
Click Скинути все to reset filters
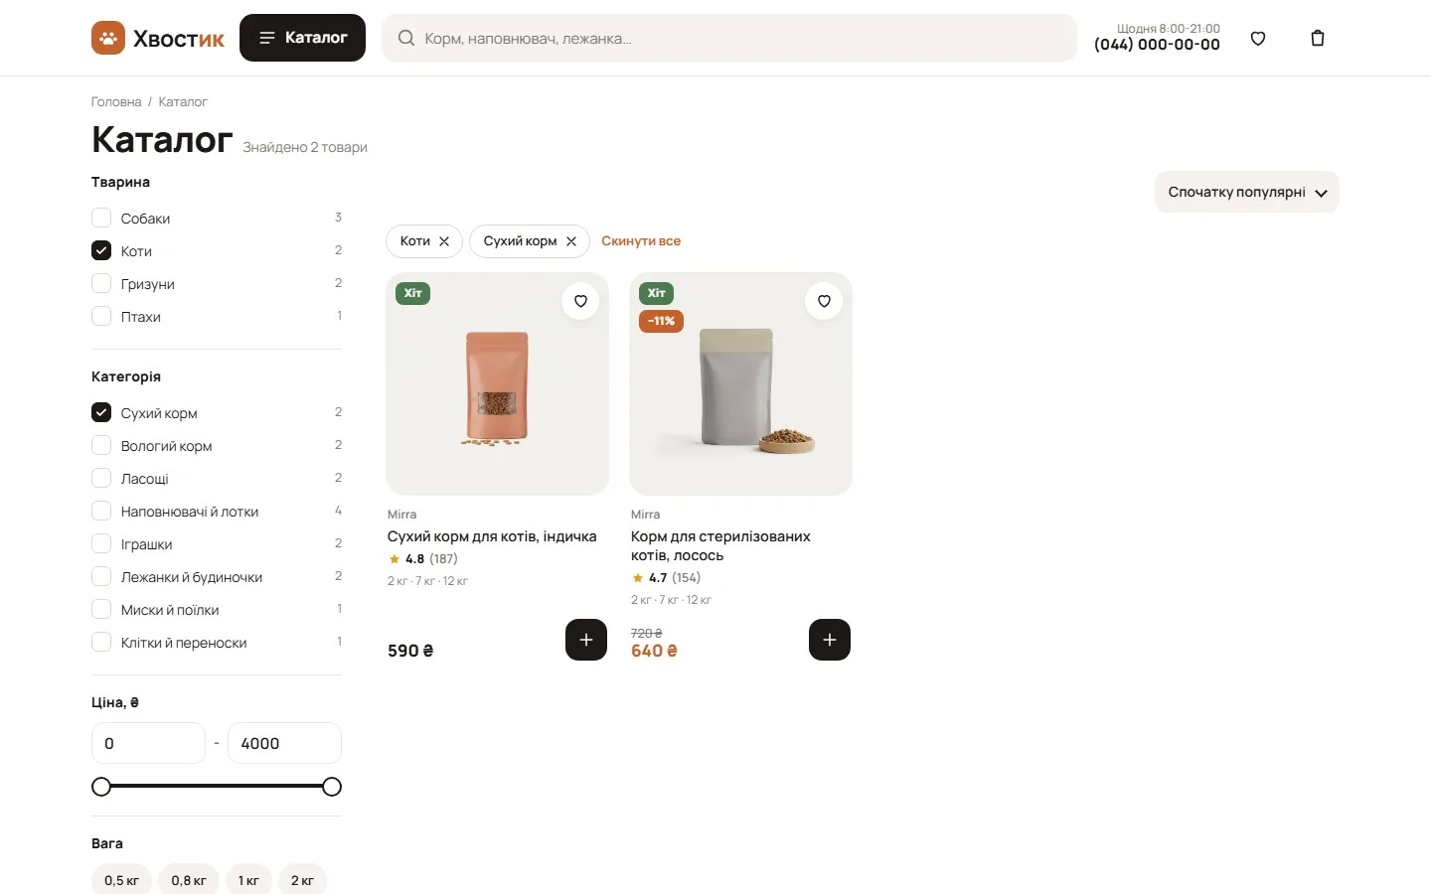pos(641,241)
